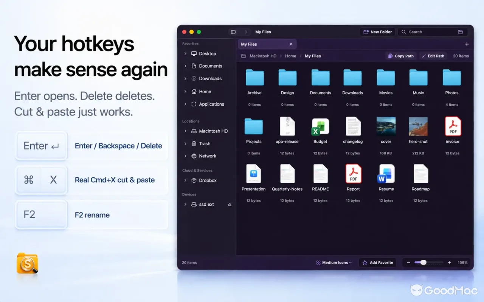The image size is (484, 302).
Task: Click the New Folder button
Action: point(377,32)
